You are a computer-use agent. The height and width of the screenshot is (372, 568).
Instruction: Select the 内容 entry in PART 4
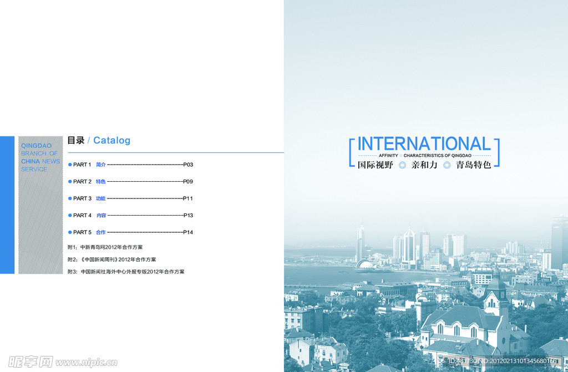tap(101, 216)
